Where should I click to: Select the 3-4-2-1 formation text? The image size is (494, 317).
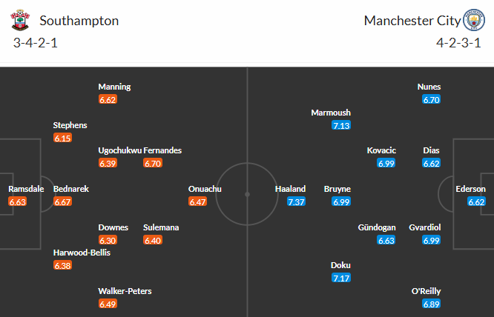pyautogui.click(x=36, y=43)
